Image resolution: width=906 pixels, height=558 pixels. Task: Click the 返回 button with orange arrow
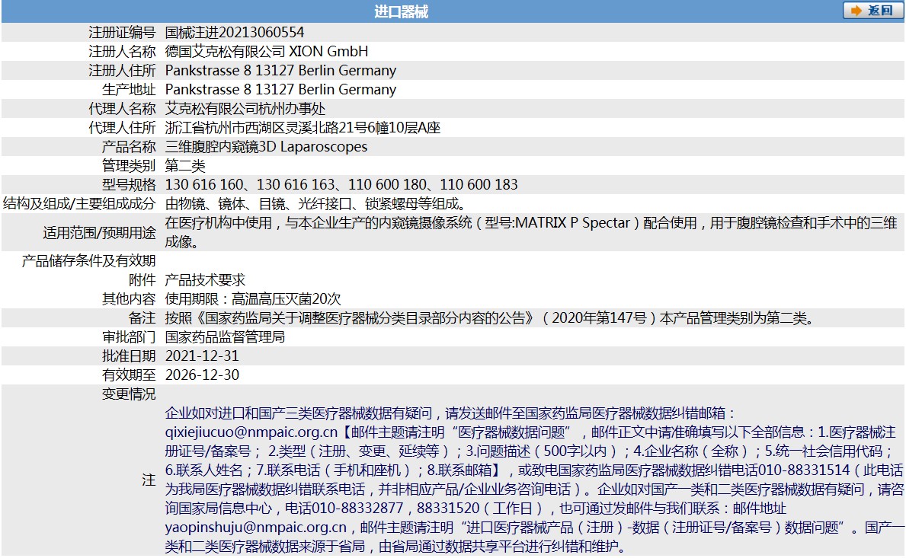(x=872, y=11)
